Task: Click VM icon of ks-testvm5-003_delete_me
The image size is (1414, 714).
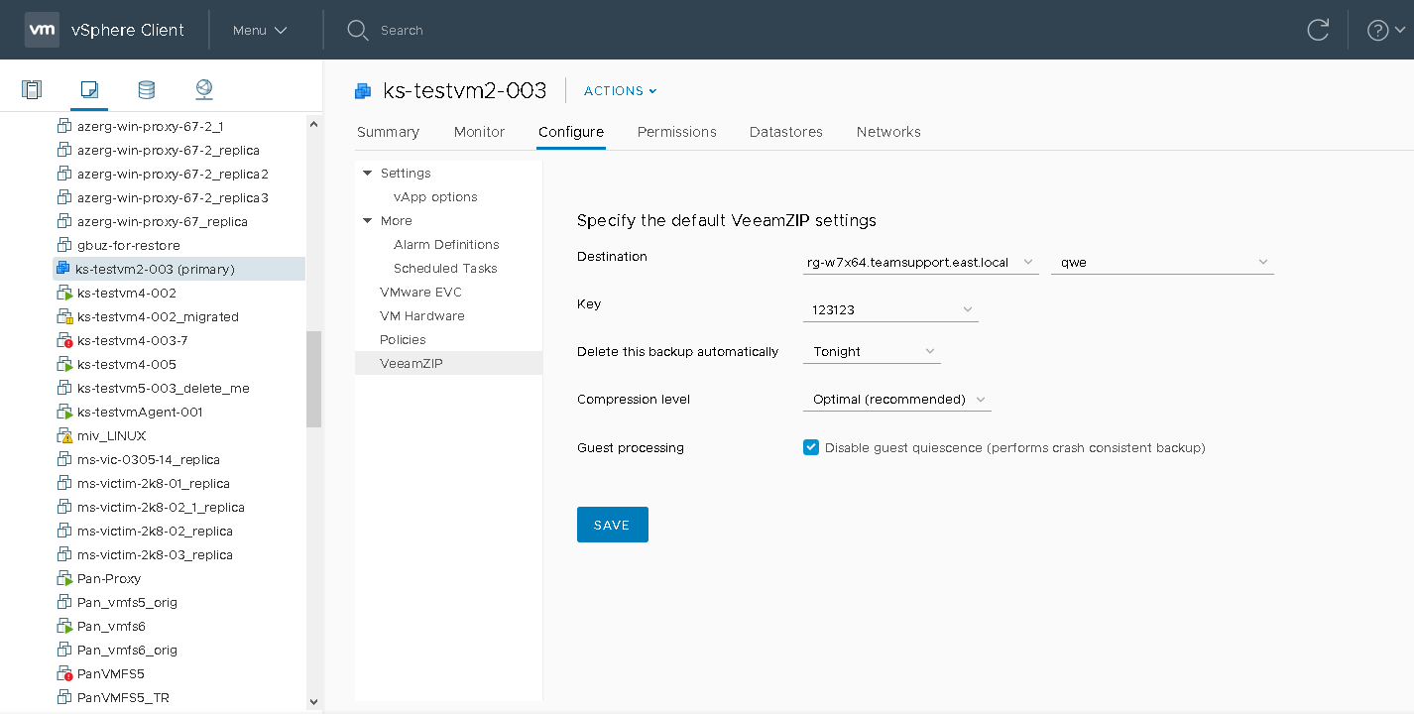Action: click(x=64, y=388)
